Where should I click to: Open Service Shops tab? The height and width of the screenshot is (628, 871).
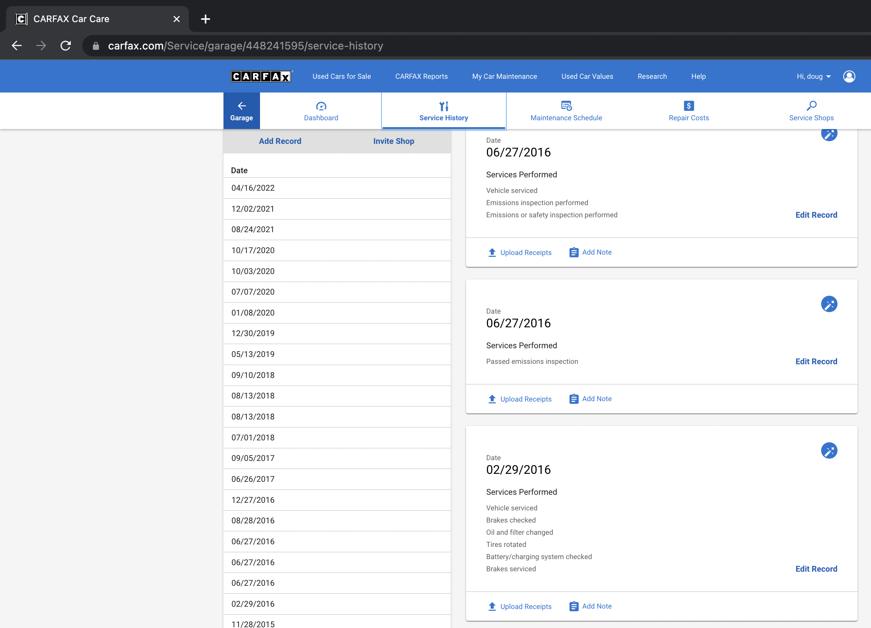[811, 110]
